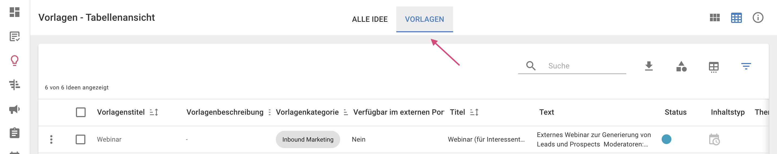Open the table column settings icon
This screenshot has height=154, width=777.
(714, 67)
